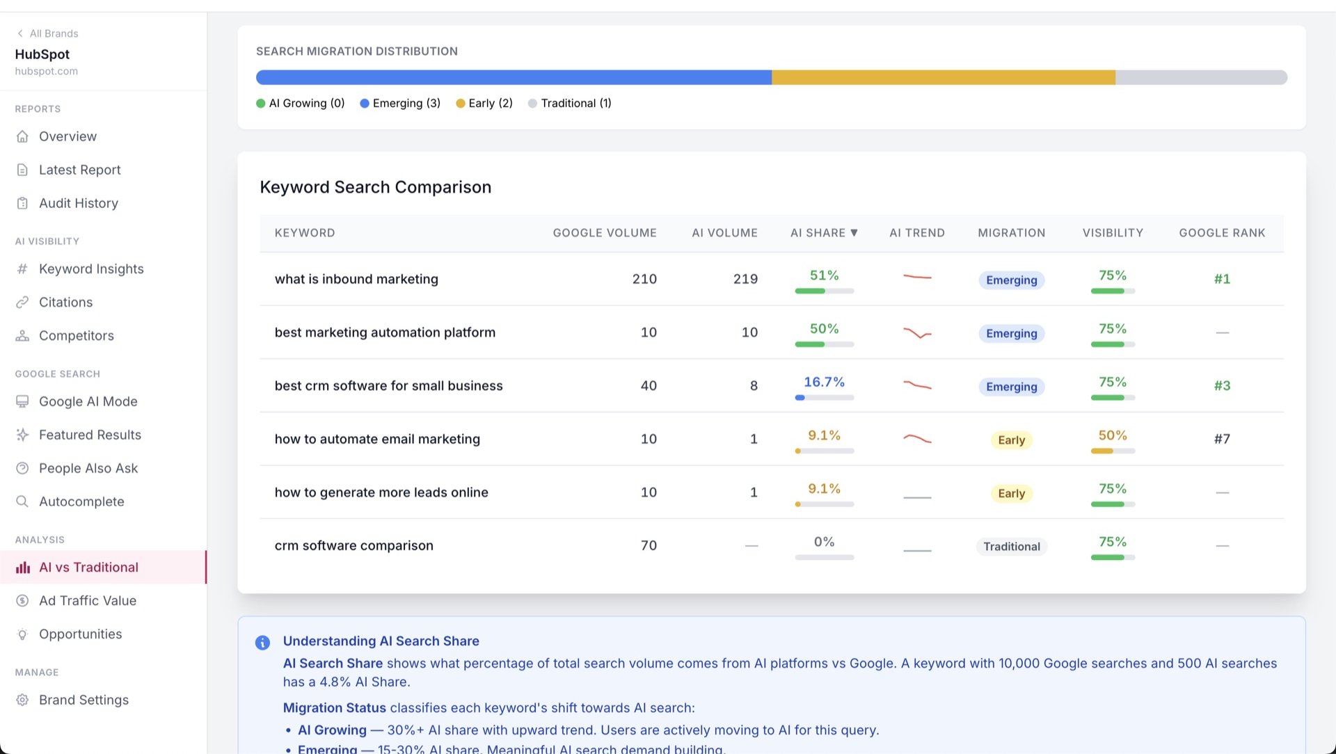Click the Early badge for automate email marketing
1336x754 pixels.
coord(1011,440)
